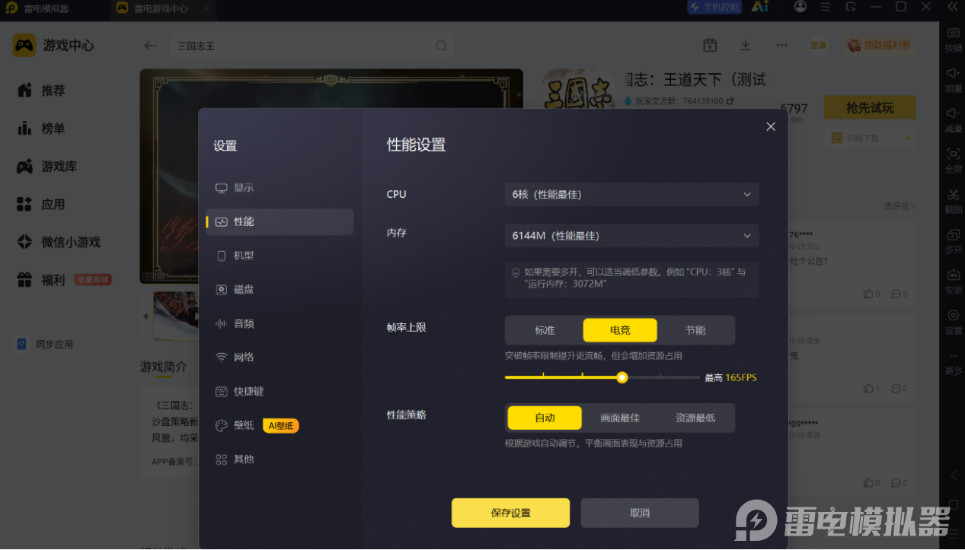Open the three-dot more menu
The height and width of the screenshot is (550, 965).
(781, 45)
